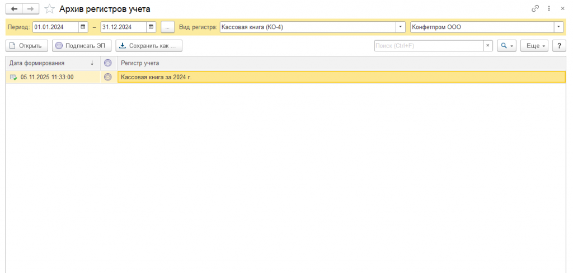Screen dimensions: 573x273
Task: Select Кассовая книга за 2024 г. cell
Action: point(341,77)
